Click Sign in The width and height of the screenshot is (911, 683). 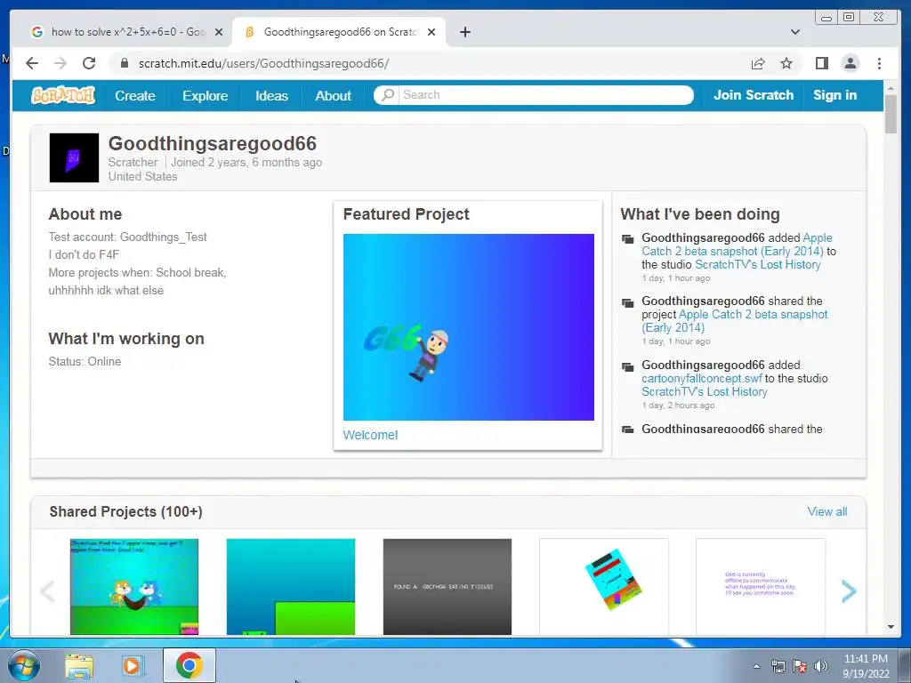click(834, 95)
